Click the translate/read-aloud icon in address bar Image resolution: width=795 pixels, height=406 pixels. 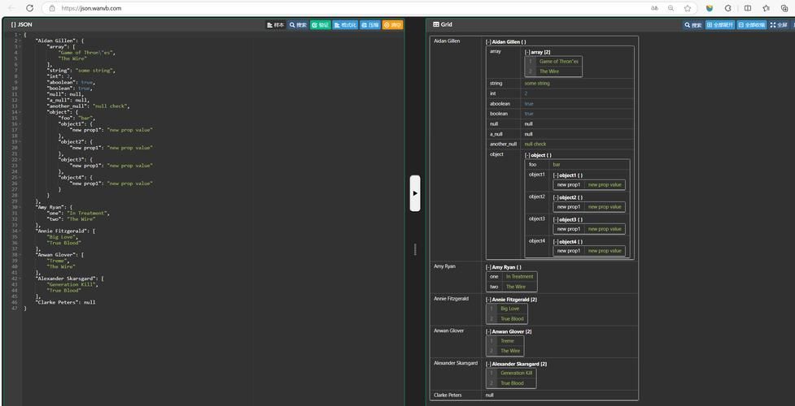[654, 8]
